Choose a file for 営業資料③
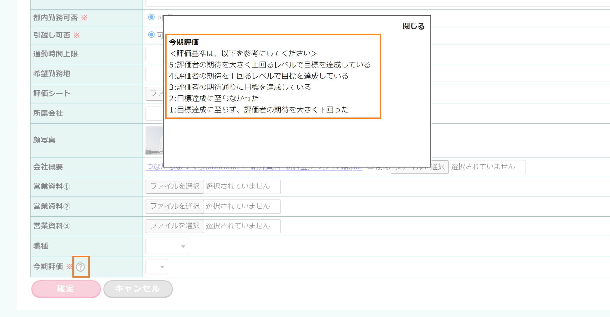 [175, 226]
